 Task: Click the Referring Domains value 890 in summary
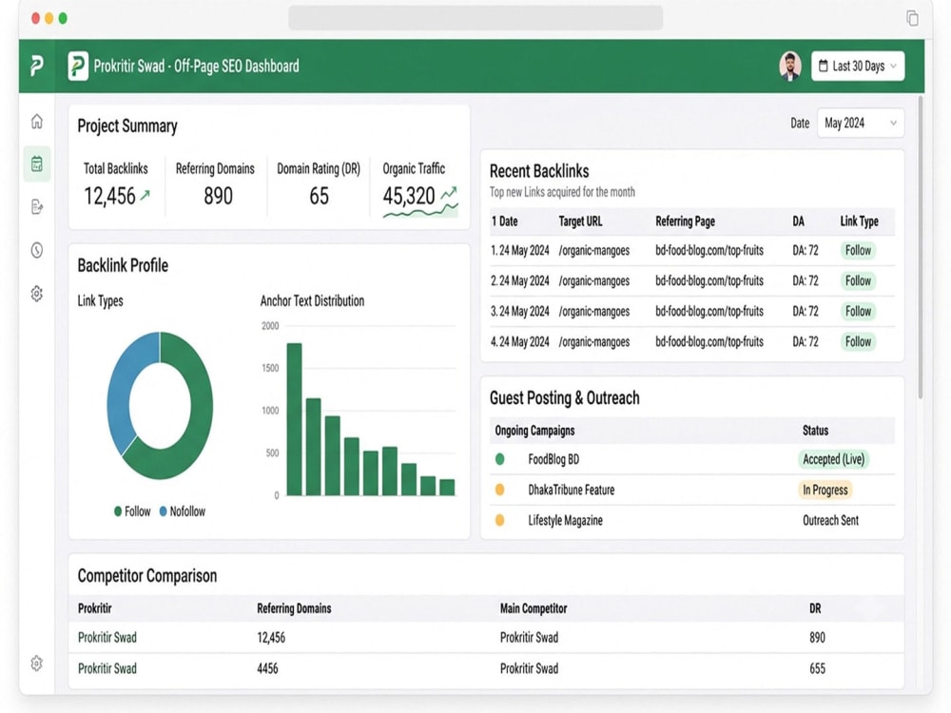218,196
